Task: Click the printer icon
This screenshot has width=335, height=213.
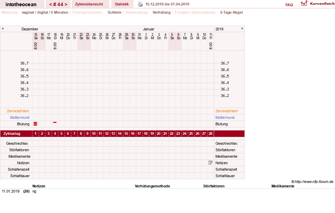Action: click(x=140, y=4)
